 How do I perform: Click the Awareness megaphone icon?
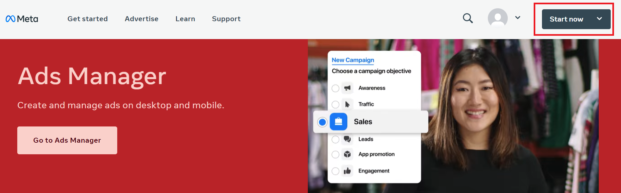click(x=347, y=88)
